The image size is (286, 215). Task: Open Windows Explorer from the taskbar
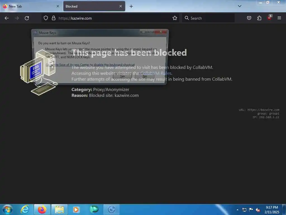pos(59,209)
